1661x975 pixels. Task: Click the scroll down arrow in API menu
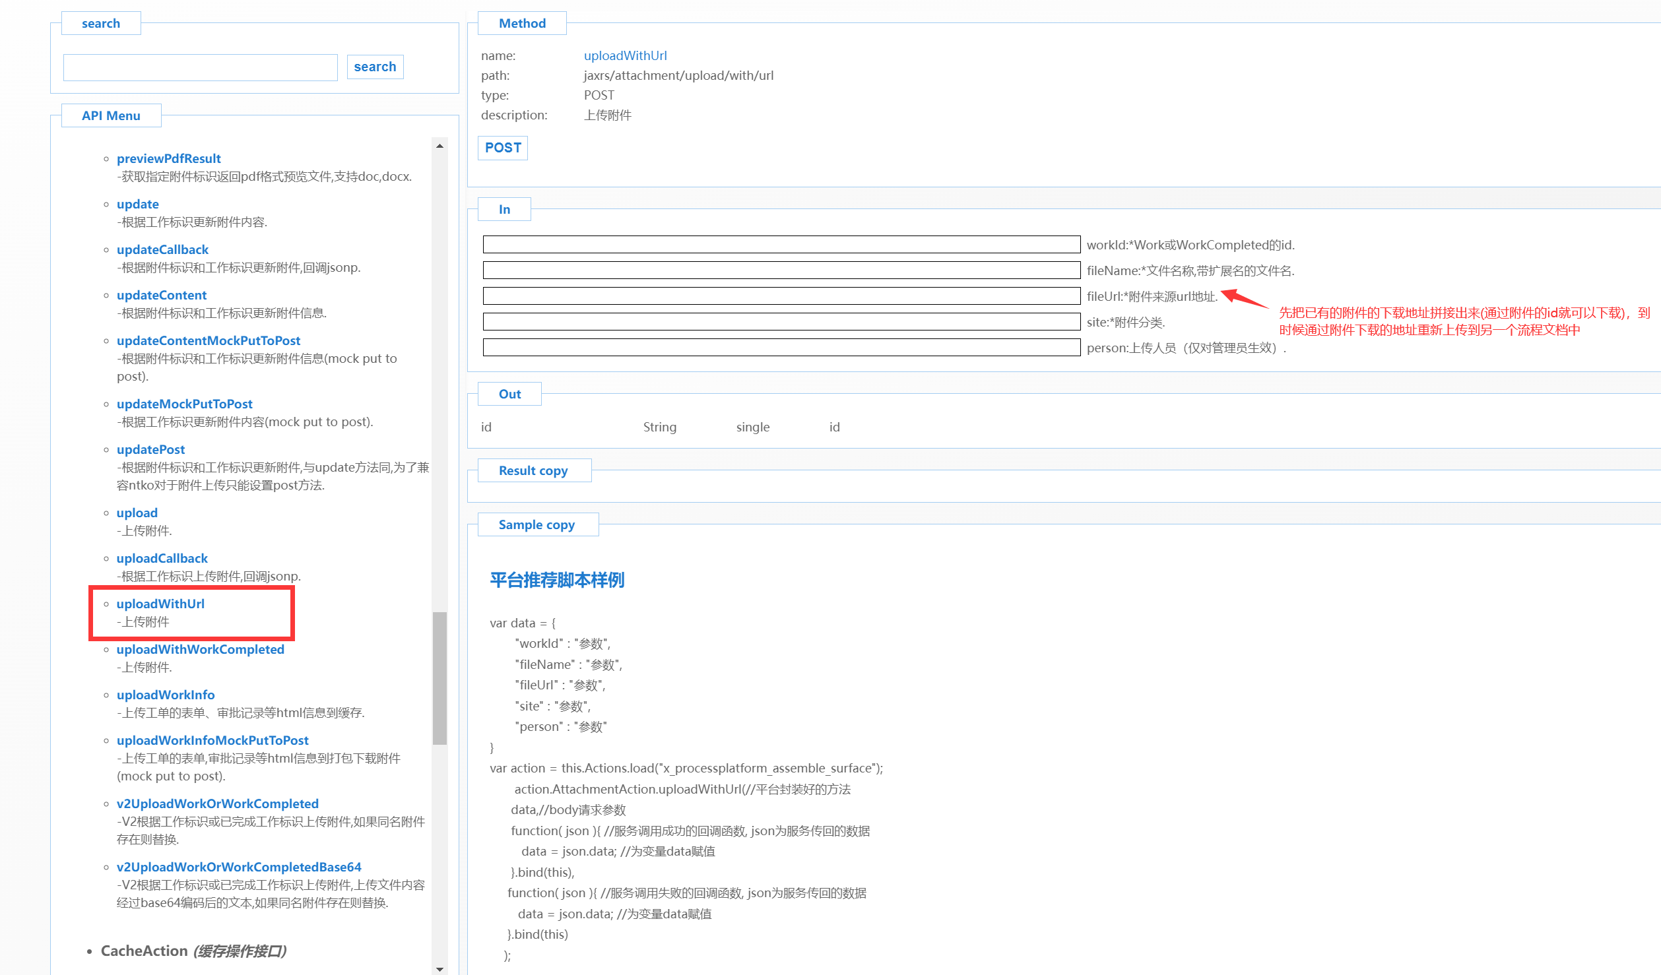tap(440, 968)
